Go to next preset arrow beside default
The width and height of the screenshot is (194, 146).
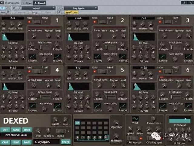(x=20, y=8)
